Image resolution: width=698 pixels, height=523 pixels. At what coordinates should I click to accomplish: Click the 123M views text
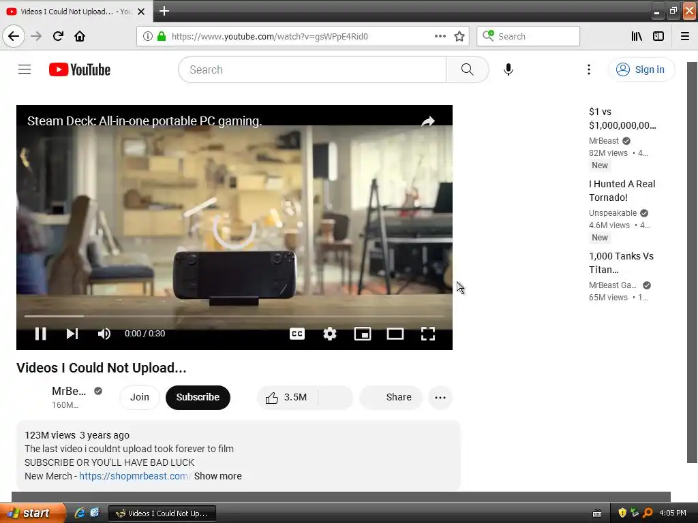pyautogui.click(x=50, y=435)
